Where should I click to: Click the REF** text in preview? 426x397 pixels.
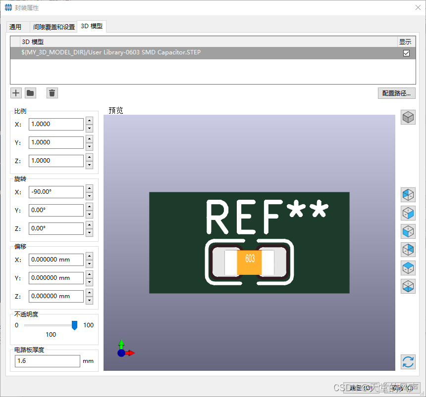point(267,217)
